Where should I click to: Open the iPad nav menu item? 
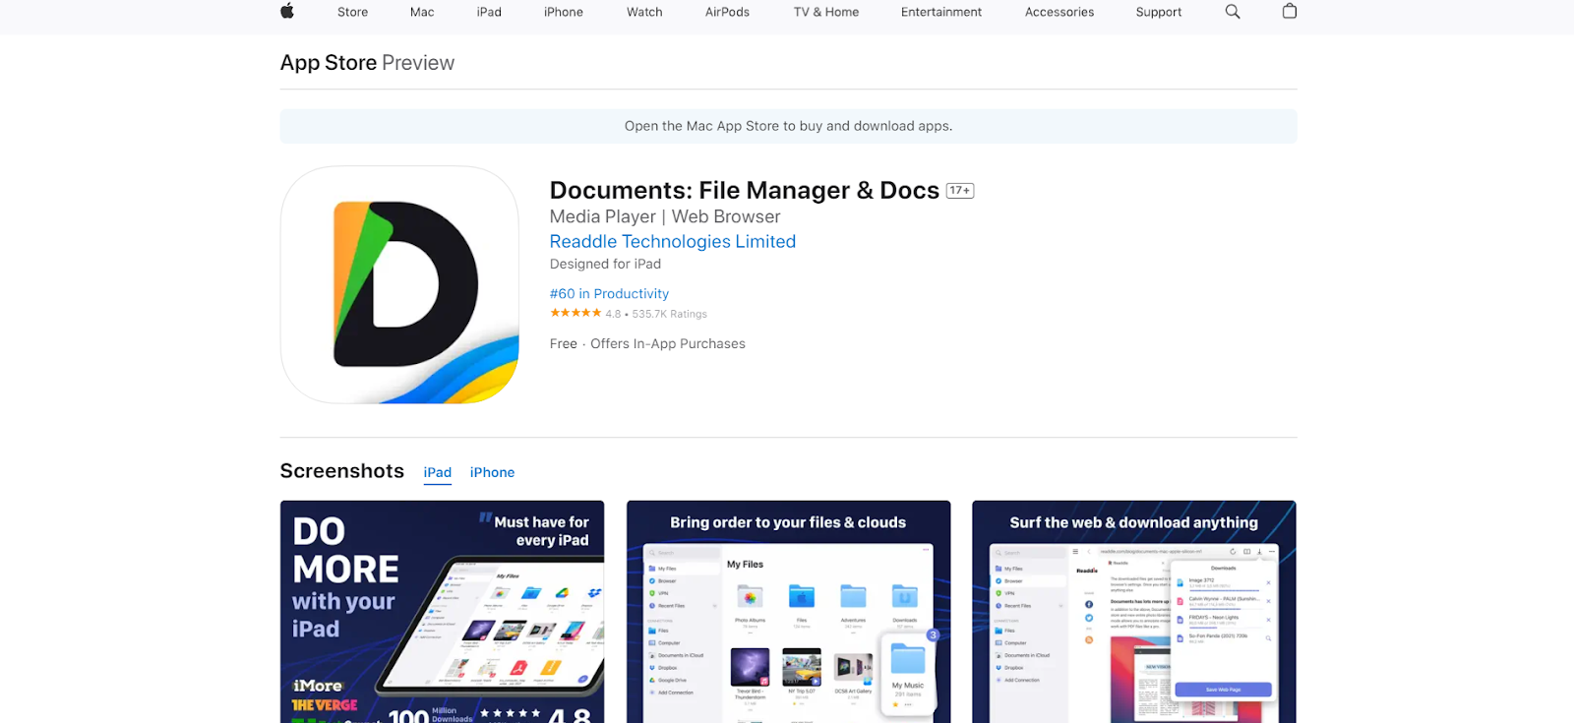pos(489,12)
